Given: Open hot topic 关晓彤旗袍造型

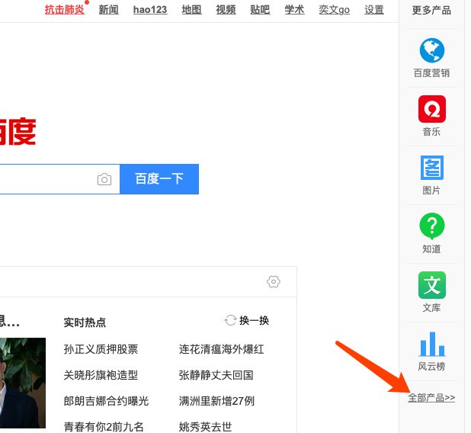Looking at the screenshot, I should pos(101,375).
